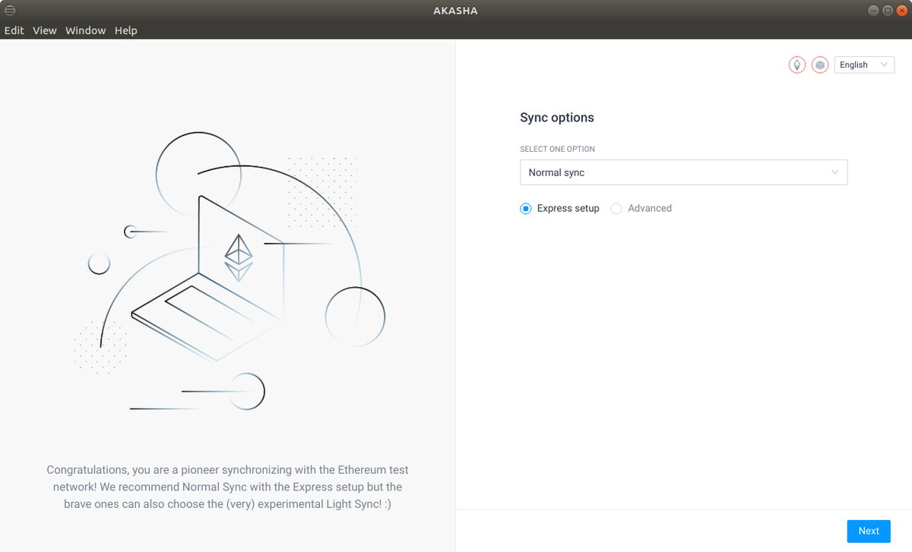Select the Express setup radio button
Viewport: 912px width, 552px height.
(x=525, y=208)
